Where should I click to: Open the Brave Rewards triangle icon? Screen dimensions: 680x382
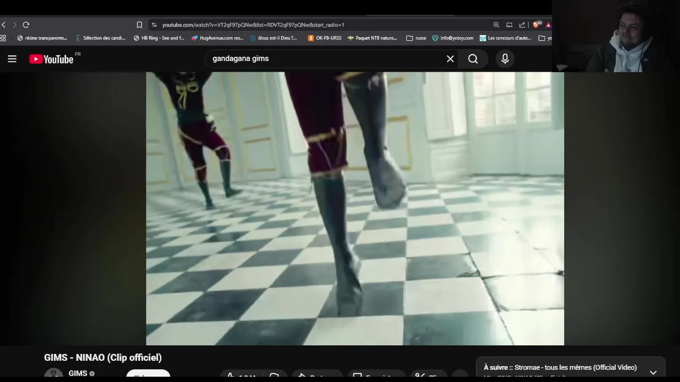548,25
